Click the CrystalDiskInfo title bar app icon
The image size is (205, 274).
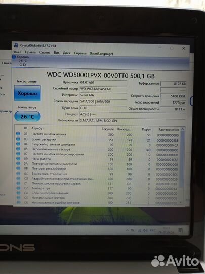tap(16, 45)
